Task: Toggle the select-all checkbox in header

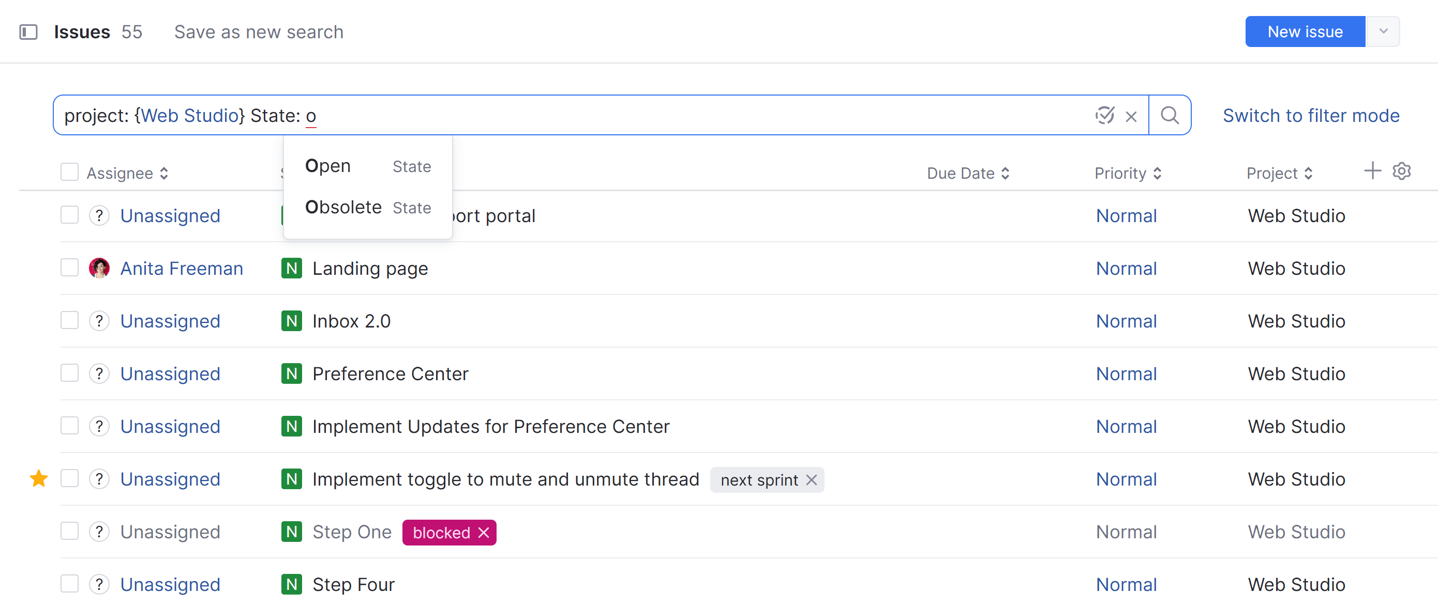Action: point(69,172)
